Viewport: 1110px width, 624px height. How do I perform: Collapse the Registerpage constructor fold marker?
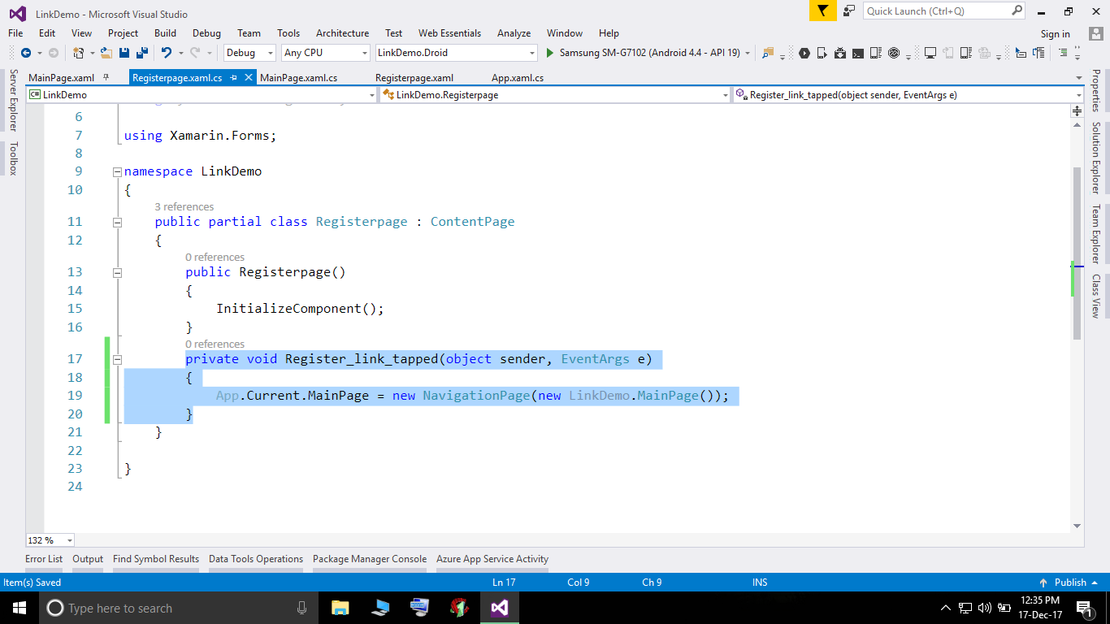pyautogui.click(x=118, y=271)
